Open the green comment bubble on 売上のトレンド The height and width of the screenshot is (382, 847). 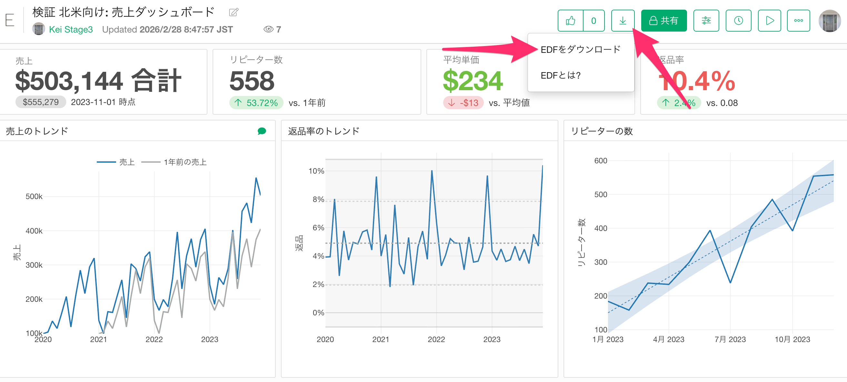click(262, 131)
